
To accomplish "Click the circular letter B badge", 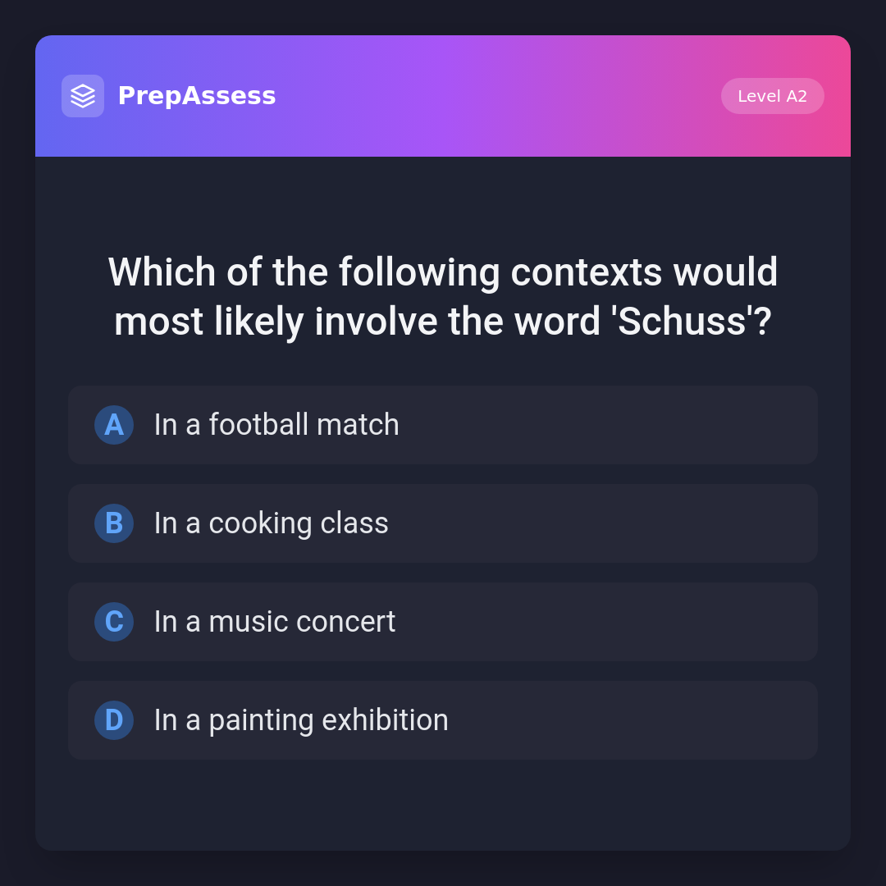I will coord(114,523).
